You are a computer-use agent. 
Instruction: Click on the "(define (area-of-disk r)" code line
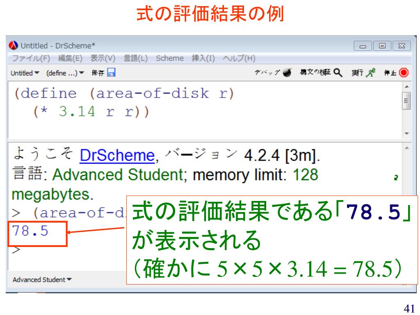[x=124, y=94]
